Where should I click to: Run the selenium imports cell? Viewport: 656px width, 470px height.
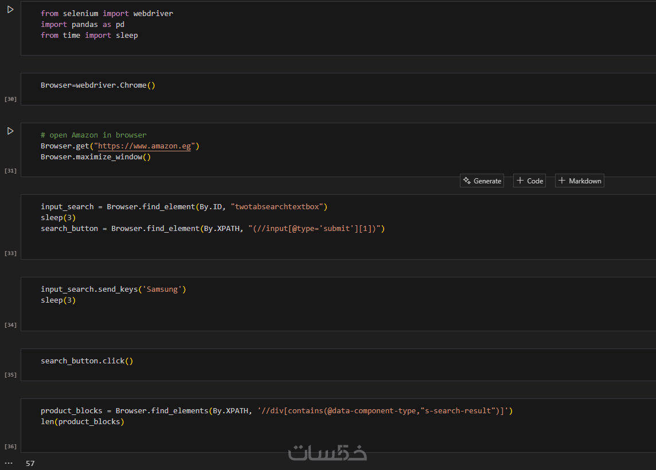point(10,10)
